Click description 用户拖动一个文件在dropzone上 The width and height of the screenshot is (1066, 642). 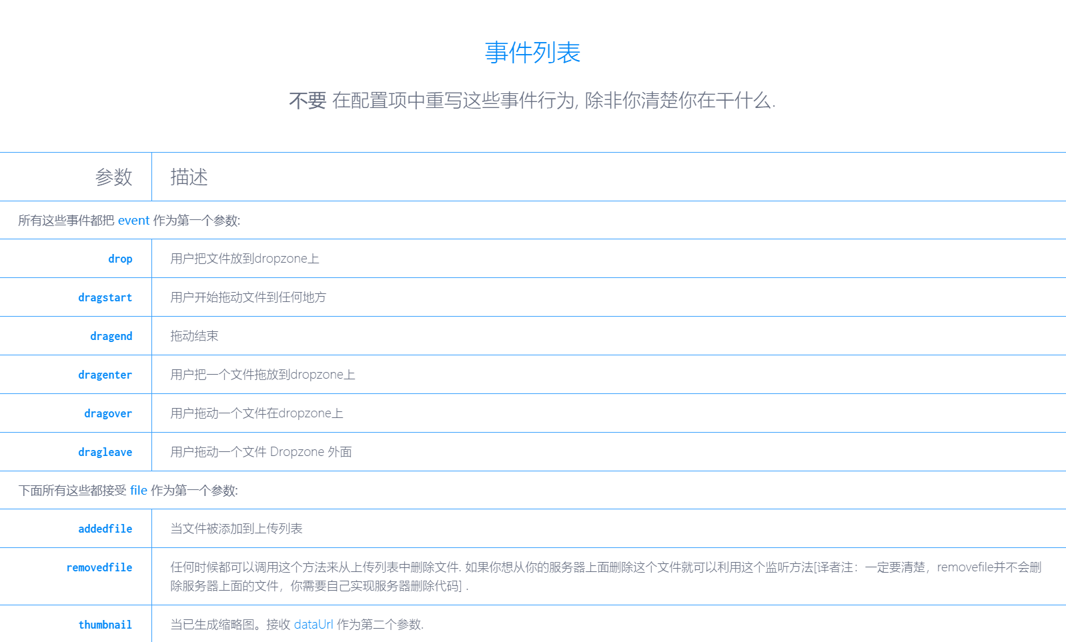pyautogui.click(x=257, y=413)
